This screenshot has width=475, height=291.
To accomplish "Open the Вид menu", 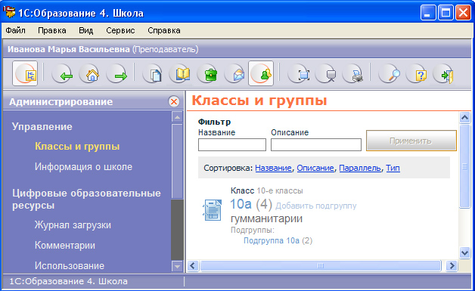I will [86, 30].
